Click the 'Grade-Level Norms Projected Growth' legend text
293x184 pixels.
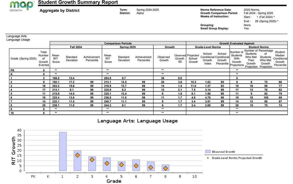point(237,158)
